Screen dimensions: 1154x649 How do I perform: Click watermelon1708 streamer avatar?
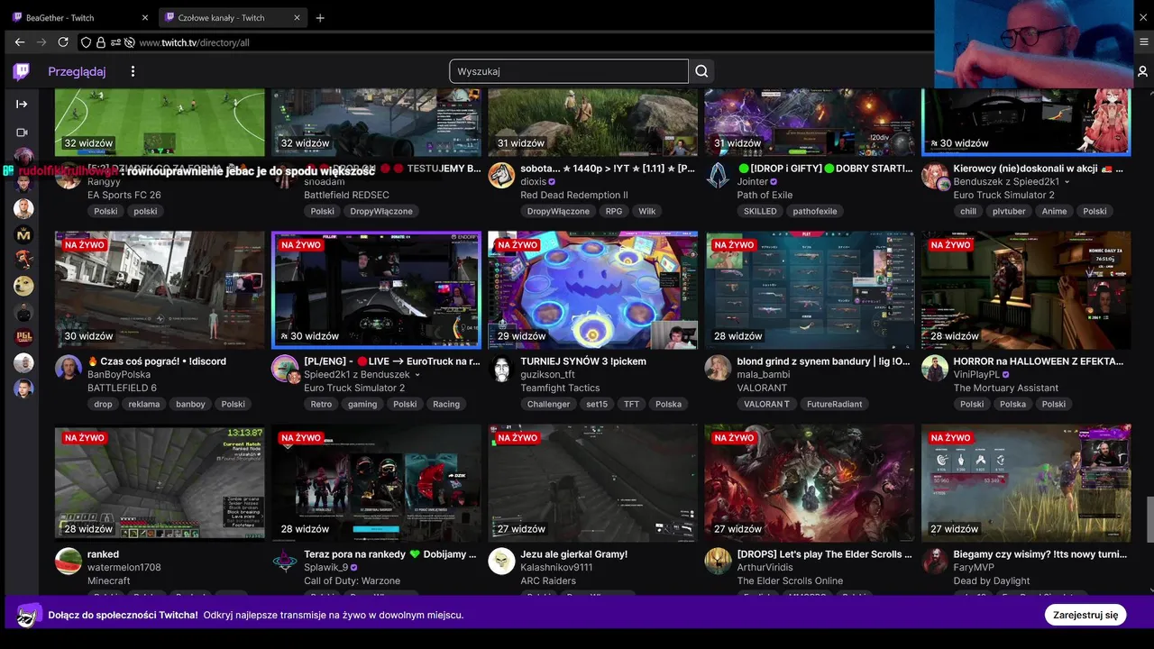(69, 561)
